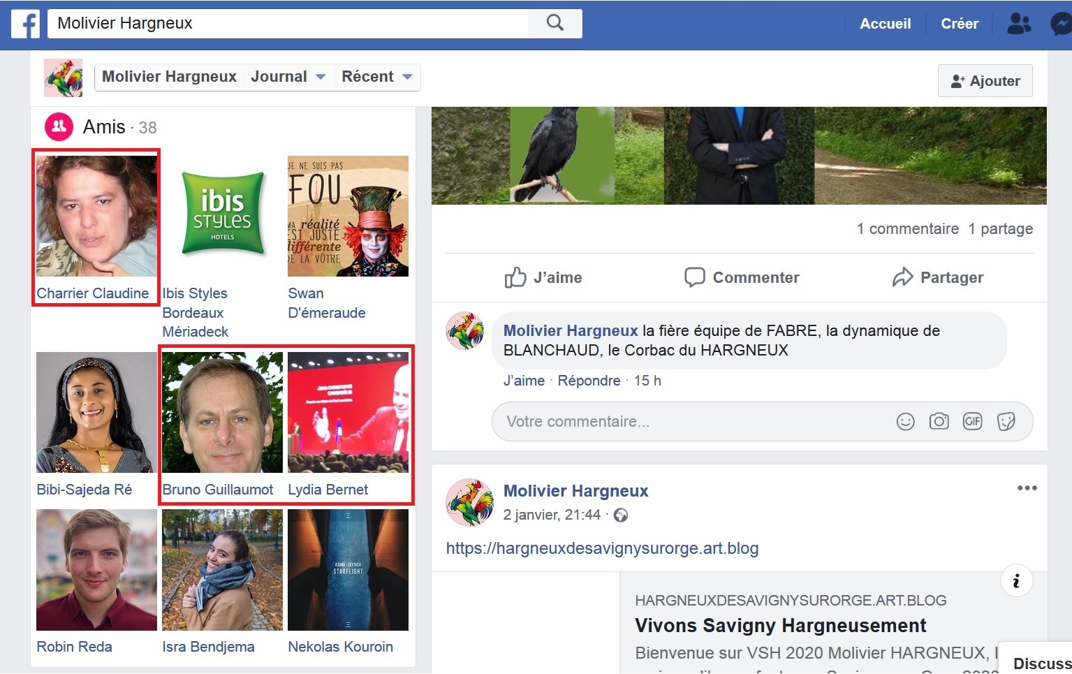Click the info icon on link preview
The image size is (1072, 674).
pos(1016,581)
